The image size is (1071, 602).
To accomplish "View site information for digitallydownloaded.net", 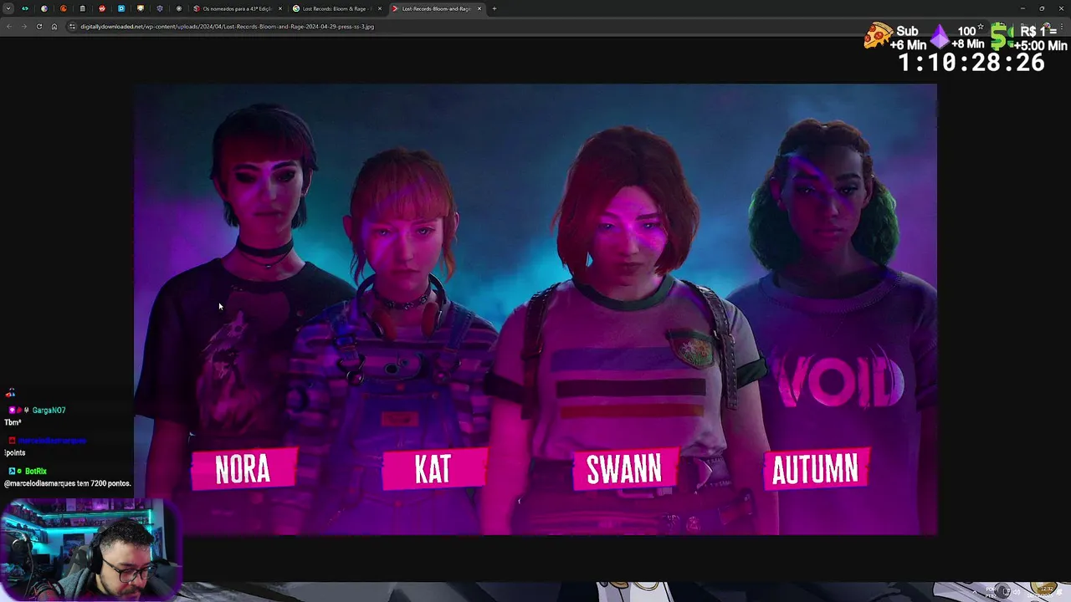I will [72, 26].
